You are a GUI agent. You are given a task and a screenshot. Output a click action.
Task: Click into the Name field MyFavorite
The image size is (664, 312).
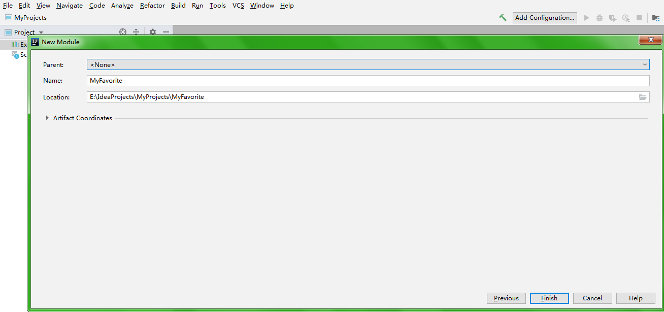(368, 81)
